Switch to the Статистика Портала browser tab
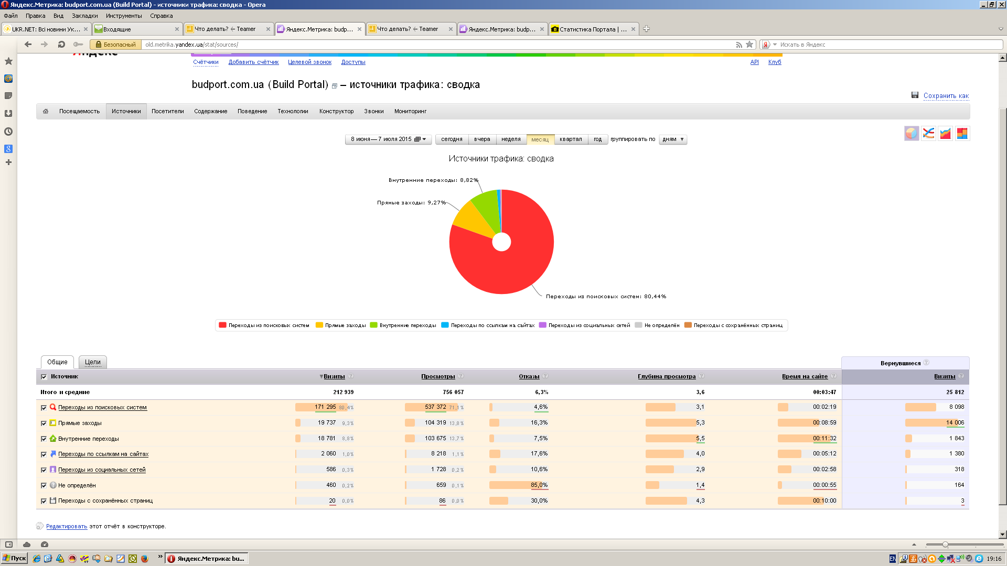The width and height of the screenshot is (1007, 566). tap(593, 29)
